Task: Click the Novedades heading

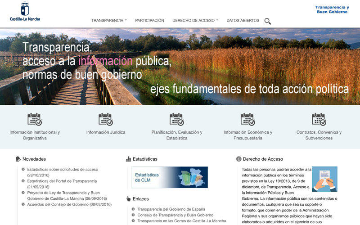Action: 34,159
